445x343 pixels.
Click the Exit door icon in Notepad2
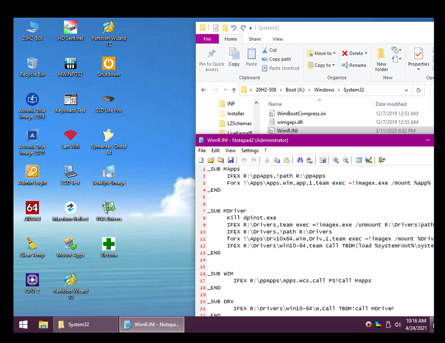[x=382, y=160]
